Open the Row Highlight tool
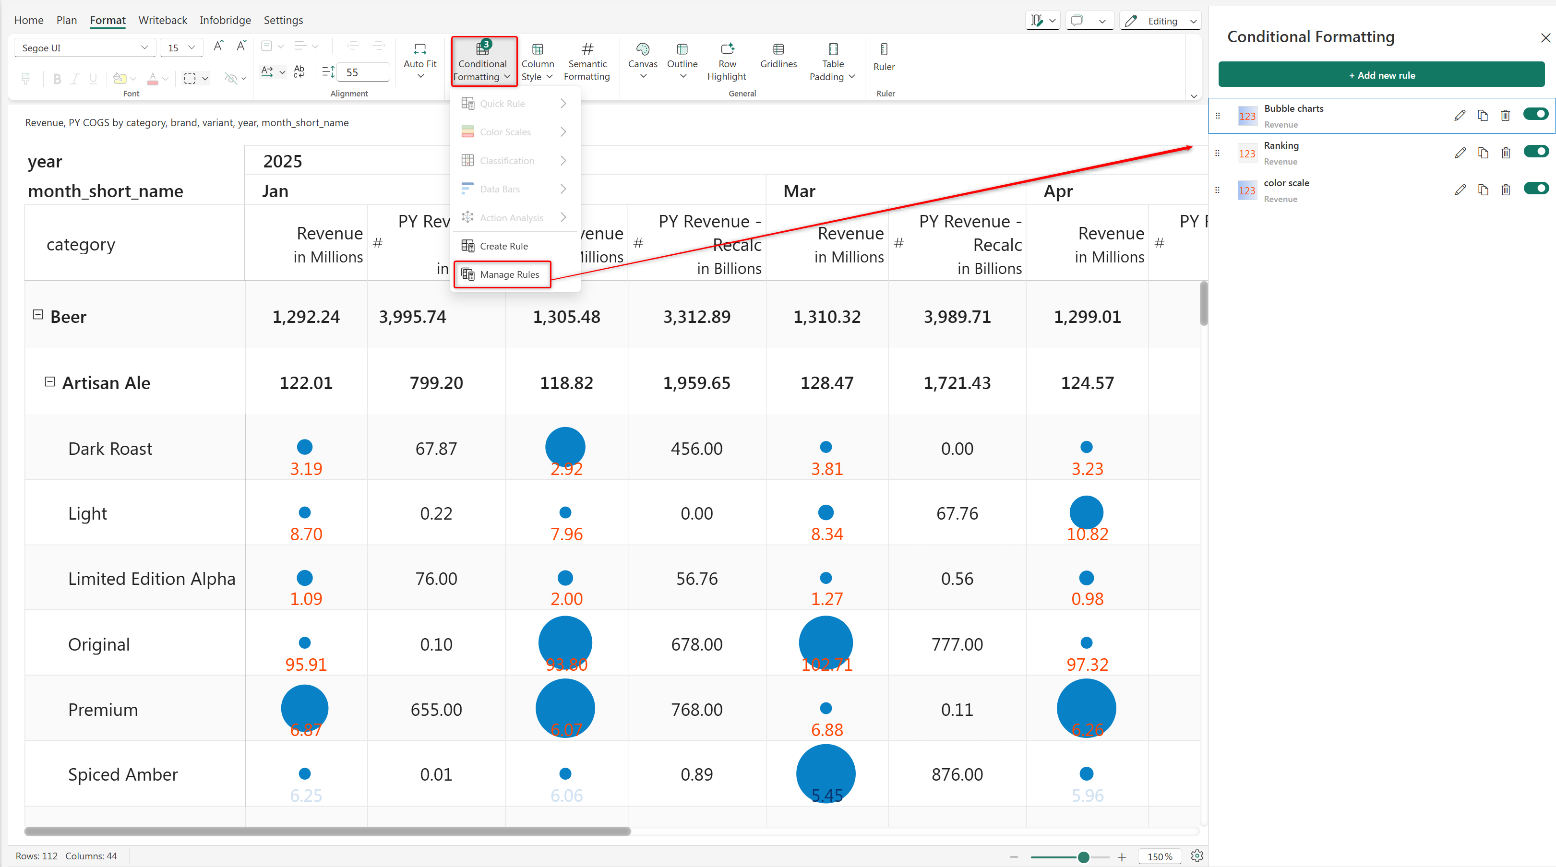The width and height of the screenshot is (1556, 867). [x=727, y=61]
